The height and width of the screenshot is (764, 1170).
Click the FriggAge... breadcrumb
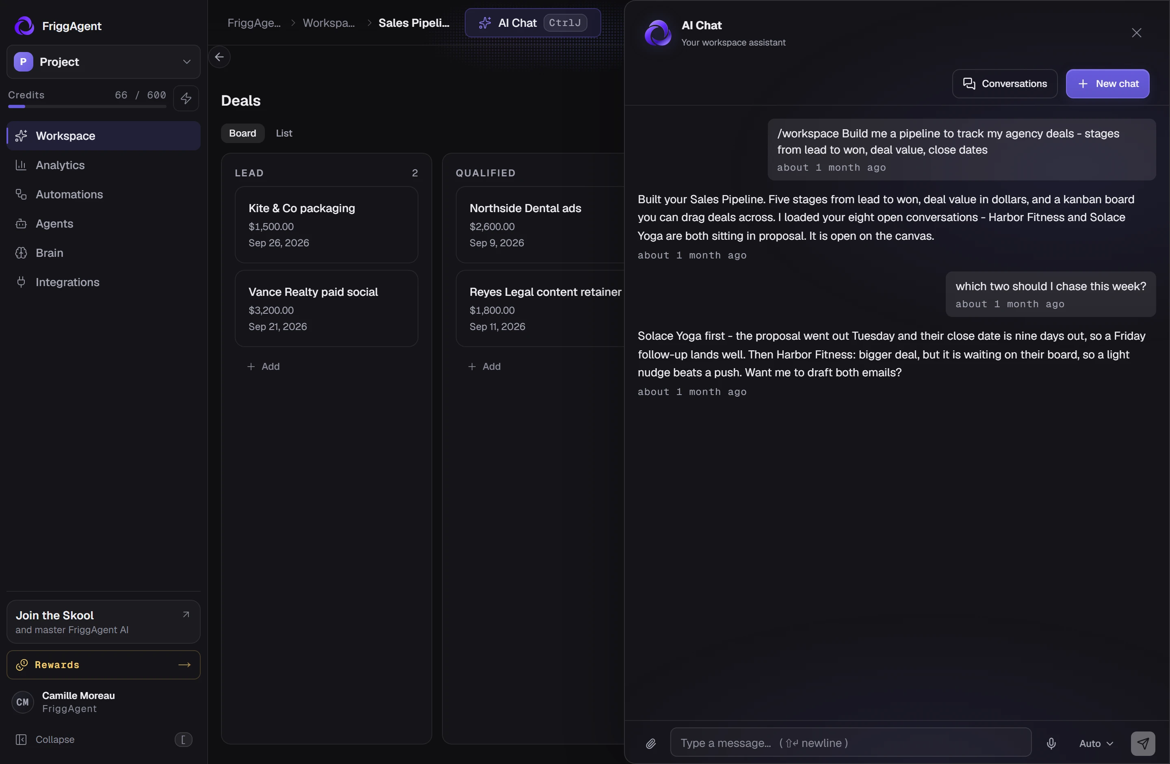point(254,23)
